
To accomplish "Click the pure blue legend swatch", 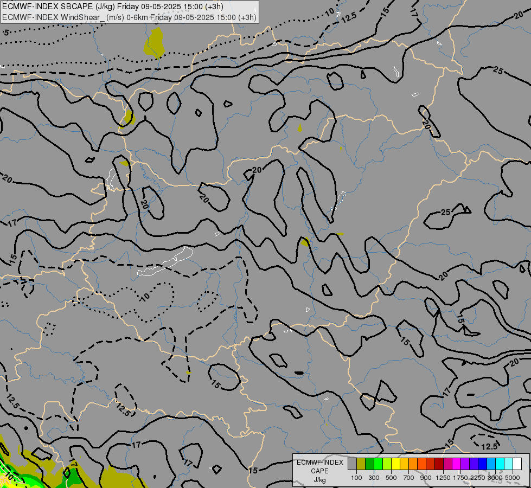I will coord(483,464).
